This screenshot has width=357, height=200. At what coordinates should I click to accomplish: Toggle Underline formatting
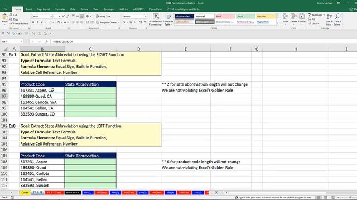click(x=41, y=22)
